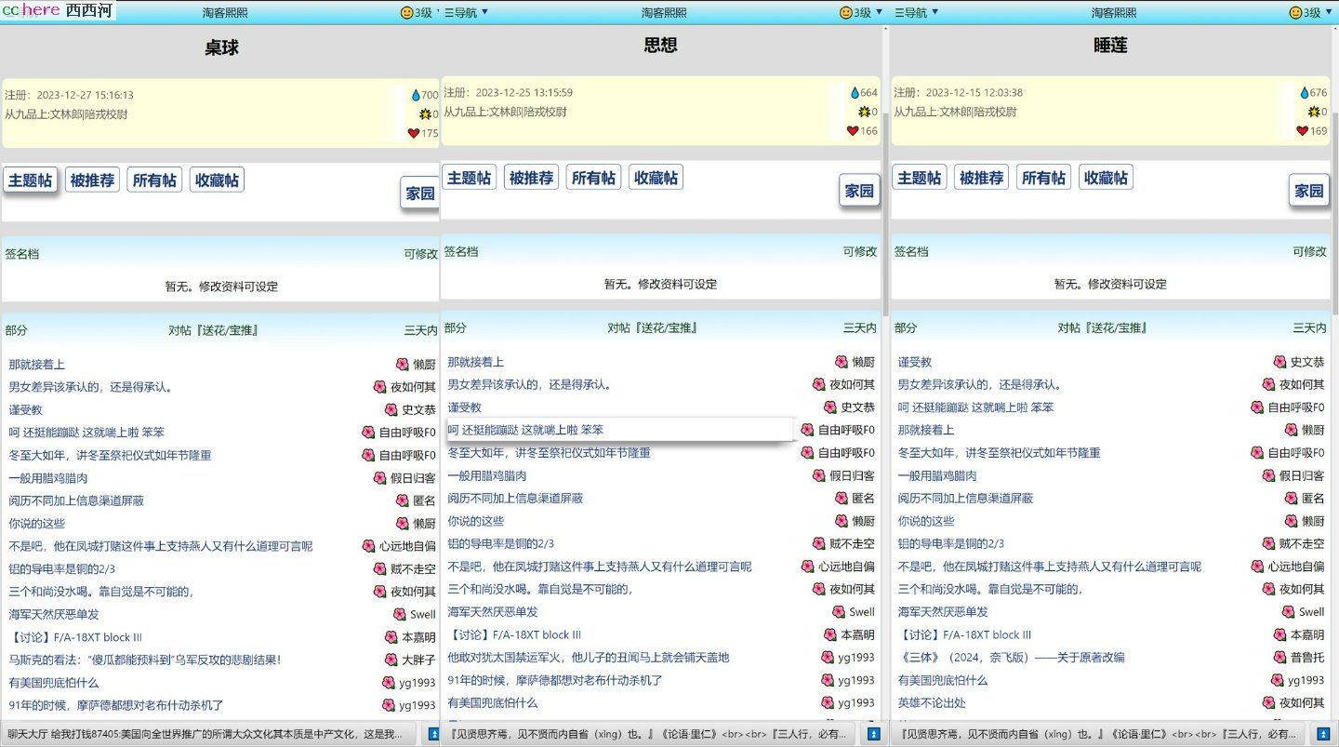1339x747 pixels.
Task: Select 主题帖 tab in 桌球 panel
Action: point(31,180)
